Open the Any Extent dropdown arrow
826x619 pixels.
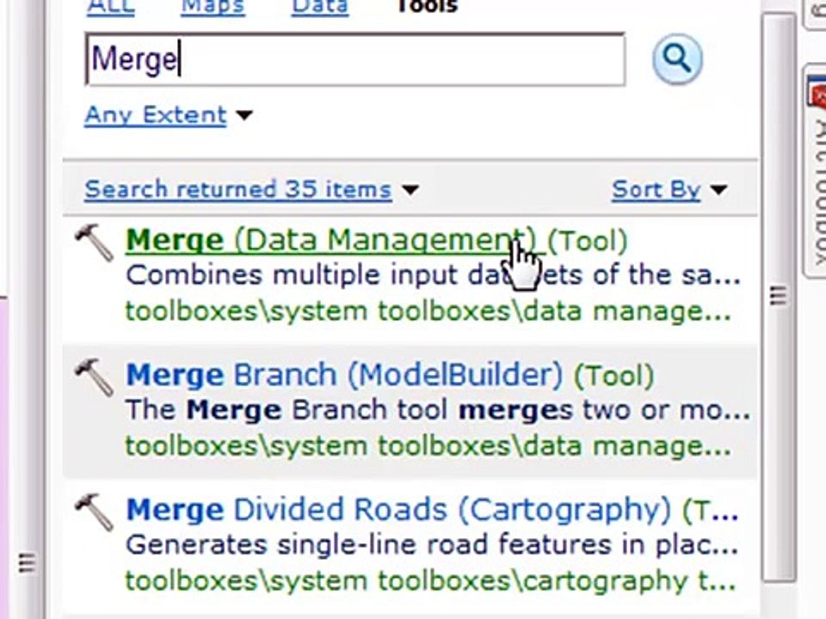click(x=243, y=114)
